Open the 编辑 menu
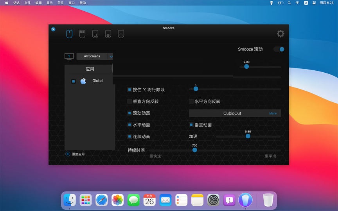This screenshot has height=211, width=338. click(x=38, y=3)
